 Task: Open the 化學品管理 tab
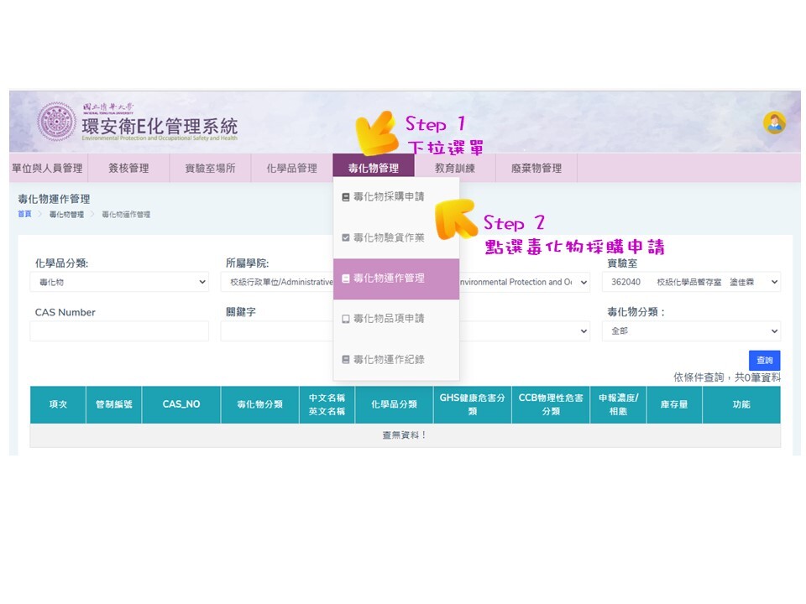pyautogui.click(x=291, y=168)
